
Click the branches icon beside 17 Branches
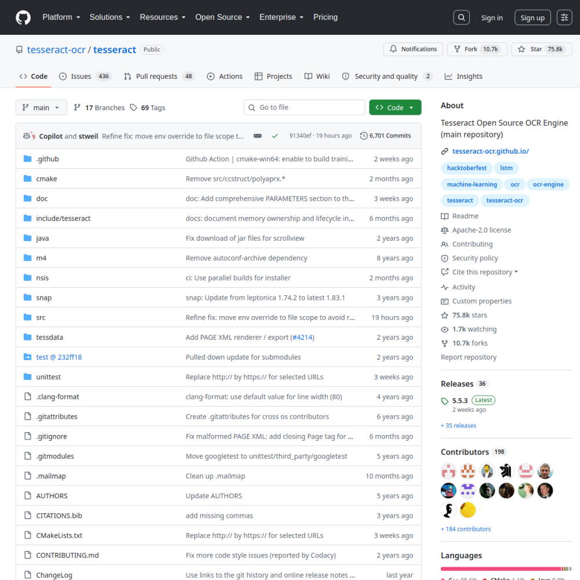(x=77, y=108)
